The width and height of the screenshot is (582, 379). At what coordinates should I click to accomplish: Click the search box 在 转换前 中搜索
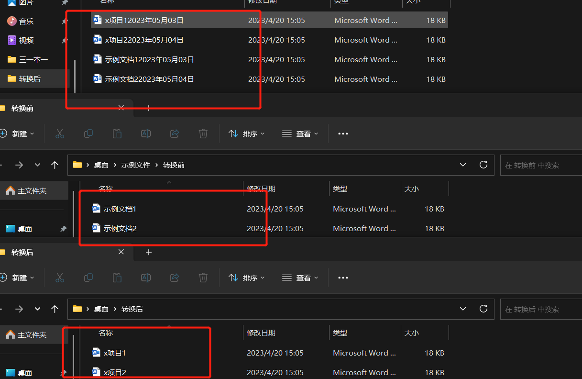(x=540, y=165)
